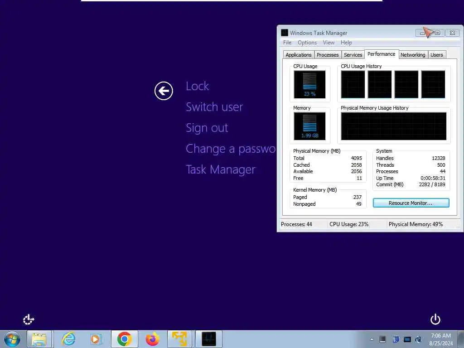Switch to the Users tab

437,55
